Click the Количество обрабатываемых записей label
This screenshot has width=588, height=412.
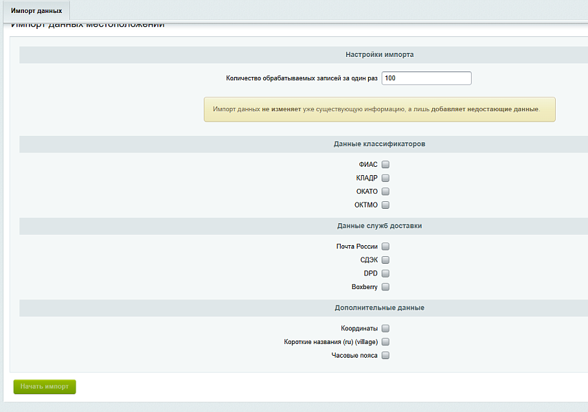click(x=302, y=78)
